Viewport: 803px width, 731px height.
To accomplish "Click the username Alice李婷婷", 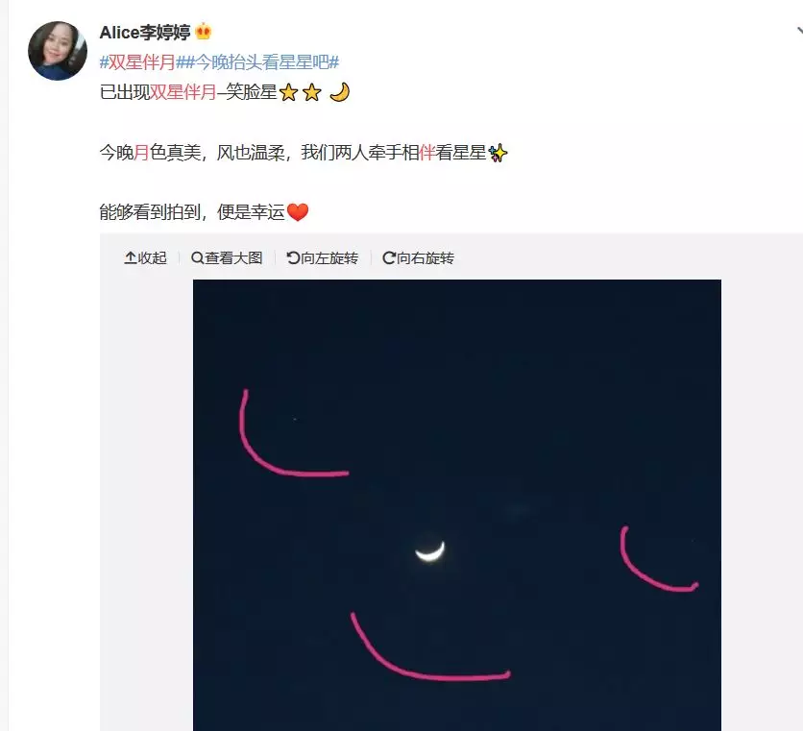I will pyautogui.click(x=145, y=33).
